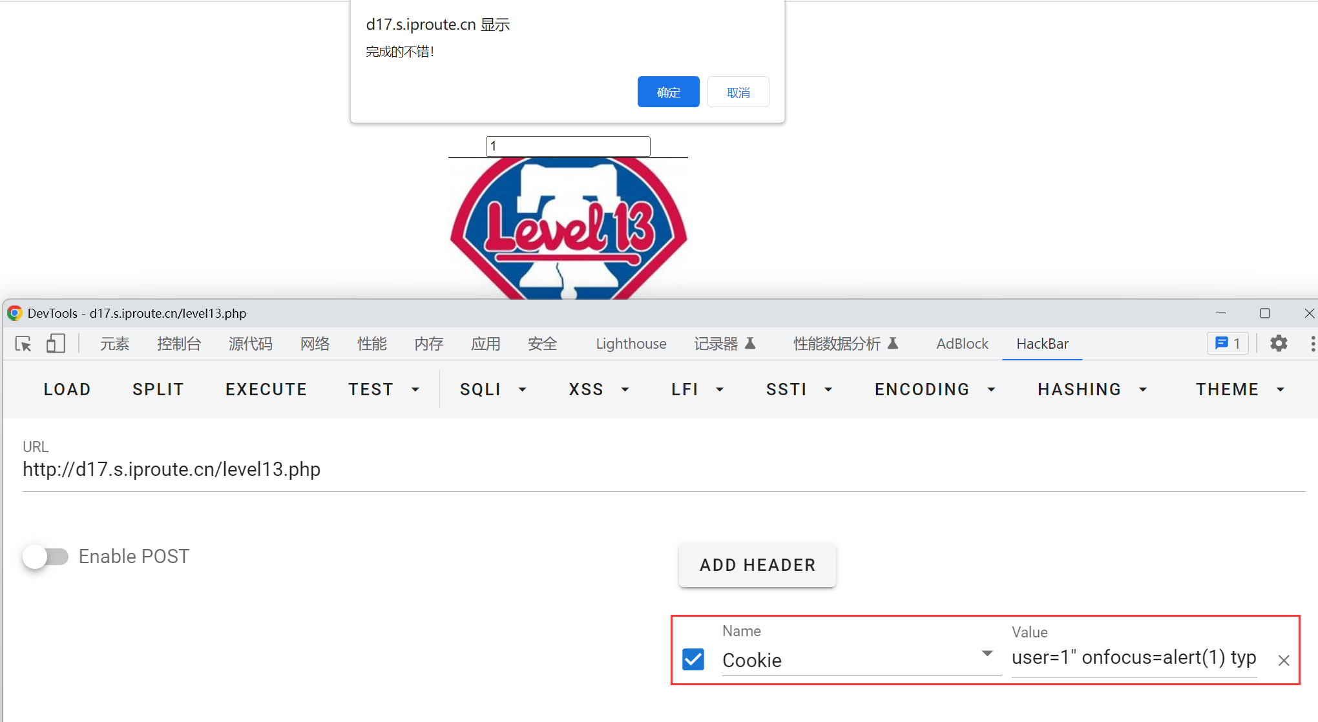Click the Chrome DevTools window icon
The height and width of the screenshot is (722, 1318).
pyautogui.click(x=14, y=314)
